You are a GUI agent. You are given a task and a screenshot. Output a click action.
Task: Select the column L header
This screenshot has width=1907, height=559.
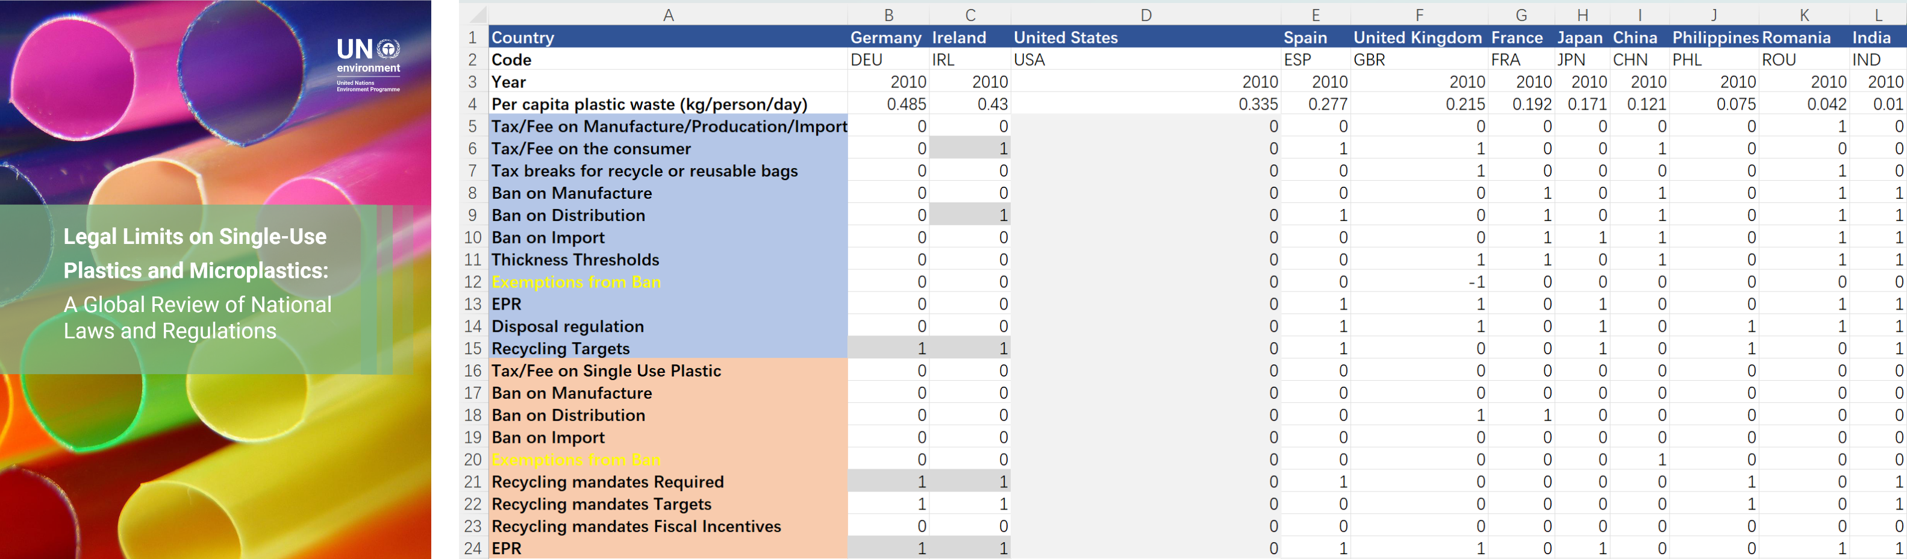[1877, 16]
